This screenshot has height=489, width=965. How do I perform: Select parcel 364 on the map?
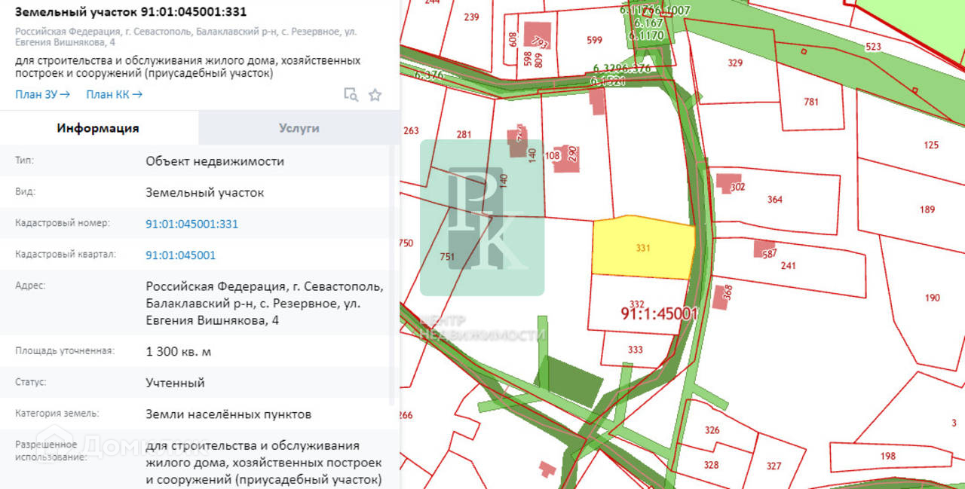775,200
